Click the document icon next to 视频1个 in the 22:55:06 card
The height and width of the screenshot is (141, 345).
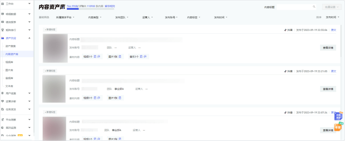click(95, 57)
